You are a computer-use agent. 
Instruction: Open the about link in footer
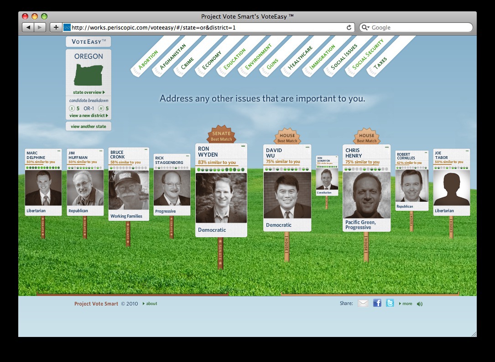(150, 304)
